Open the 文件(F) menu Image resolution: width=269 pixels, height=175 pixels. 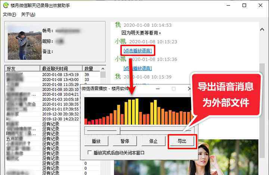coord(10,15)
